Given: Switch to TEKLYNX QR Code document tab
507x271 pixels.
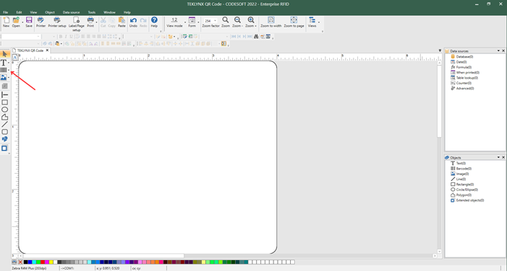Looking at the screenshot, I should [30, 50].
